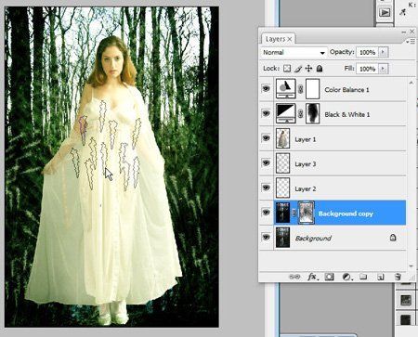
Task: Click the Background copy image thumbnail
Action: tap(282, 213)
